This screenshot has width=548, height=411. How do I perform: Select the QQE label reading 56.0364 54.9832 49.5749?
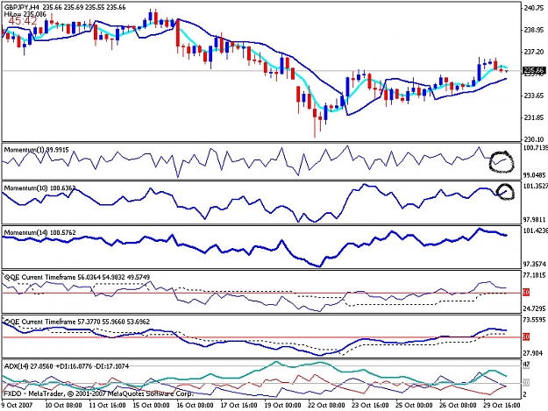coord(77,277)
